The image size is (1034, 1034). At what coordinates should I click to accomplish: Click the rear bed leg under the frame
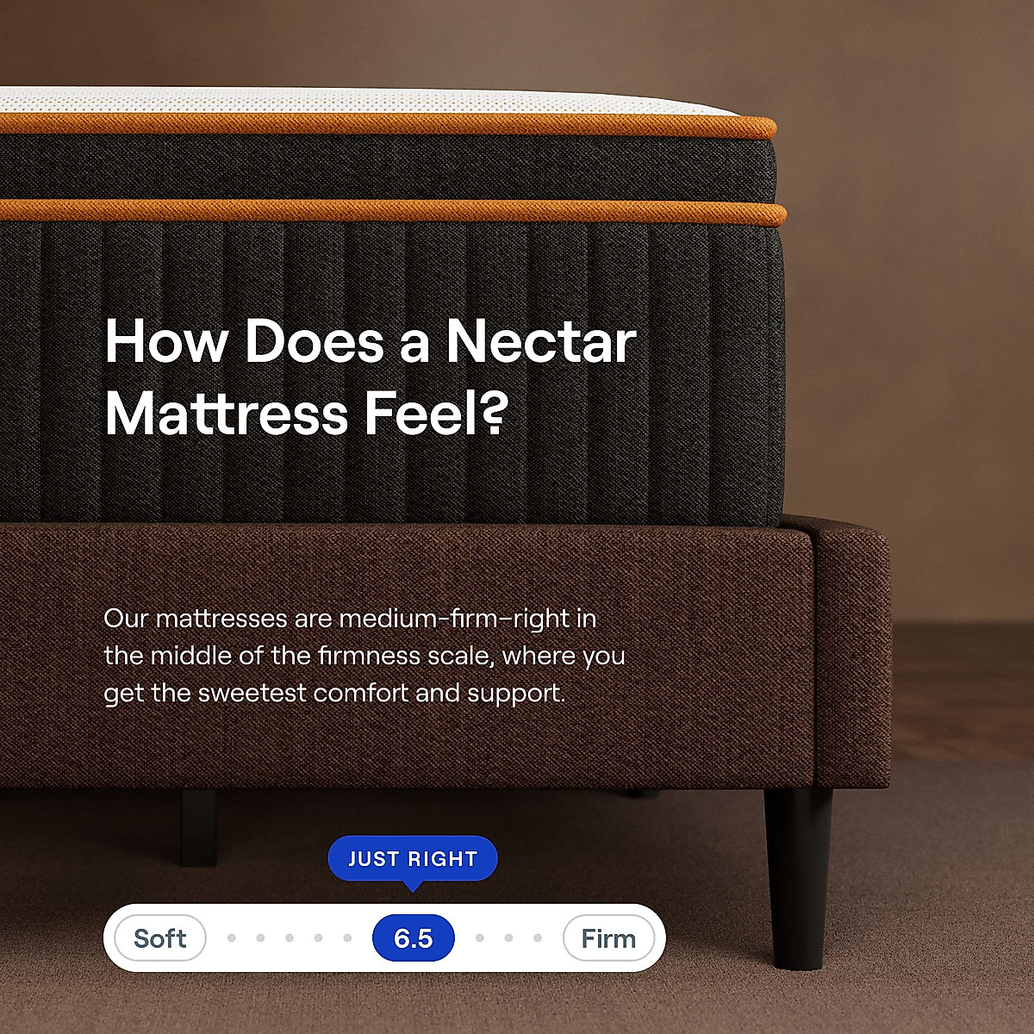tap(198, 827)
